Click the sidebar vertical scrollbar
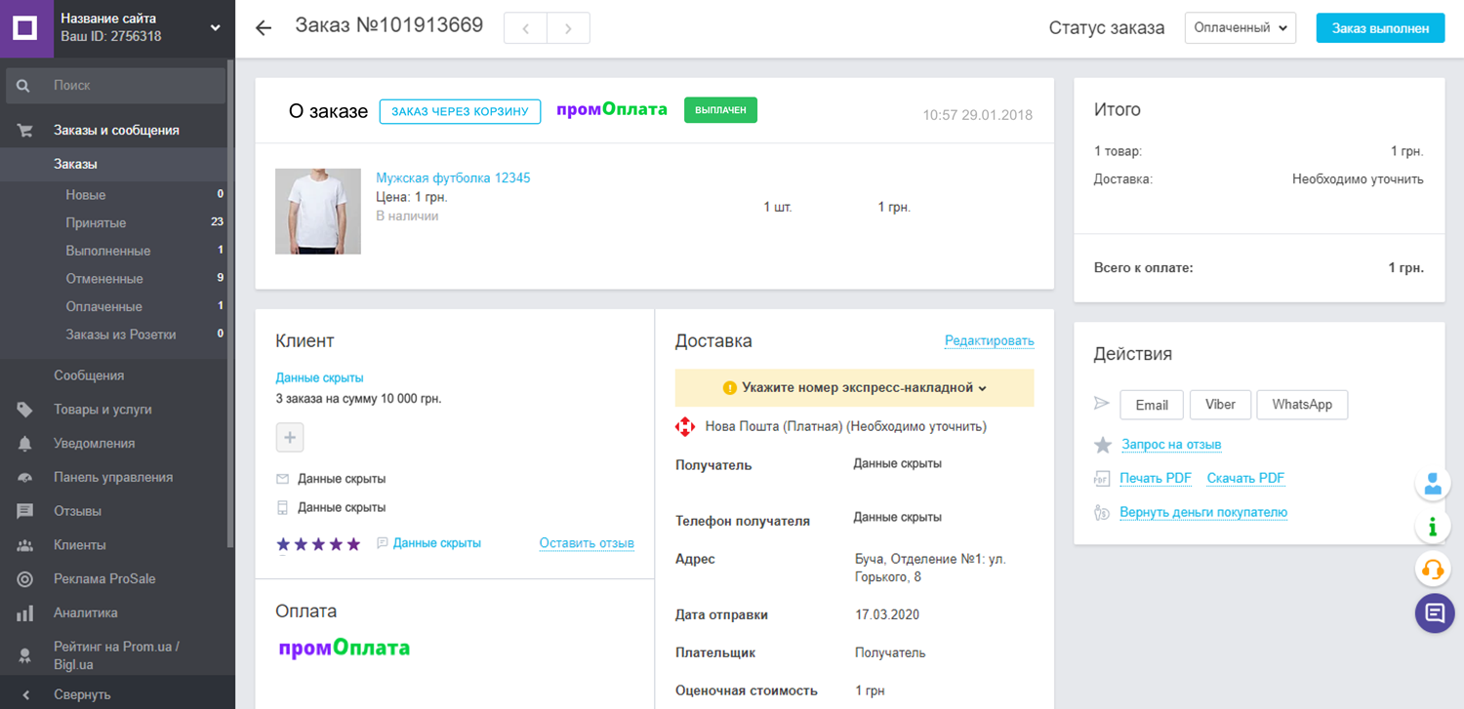Screen dimensions: 1464x709 point(230,302)
